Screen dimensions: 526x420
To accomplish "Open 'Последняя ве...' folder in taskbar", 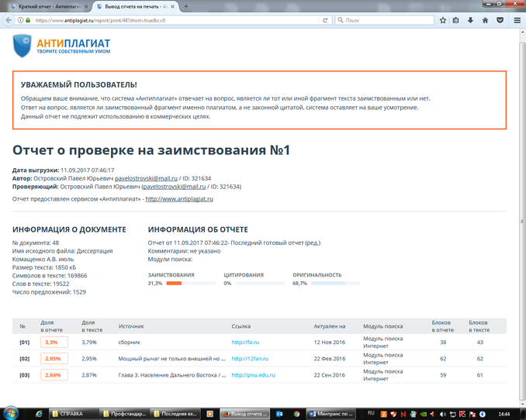I will 175,414.
